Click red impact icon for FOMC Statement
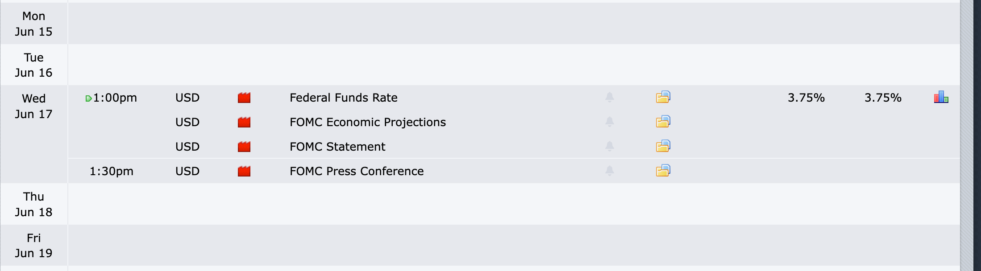 click(x=244, y=147)
